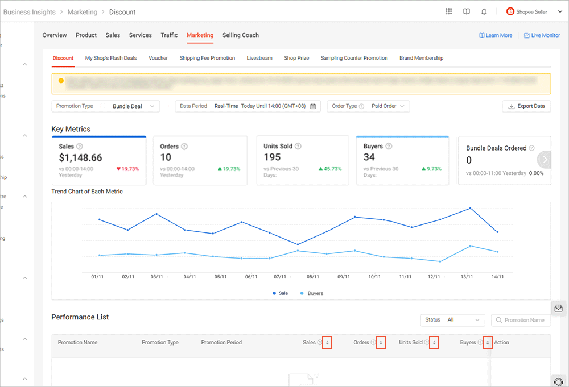Toggle sorting by Orders in Performance List
The image size is (569, 387).
pos(380,343)
